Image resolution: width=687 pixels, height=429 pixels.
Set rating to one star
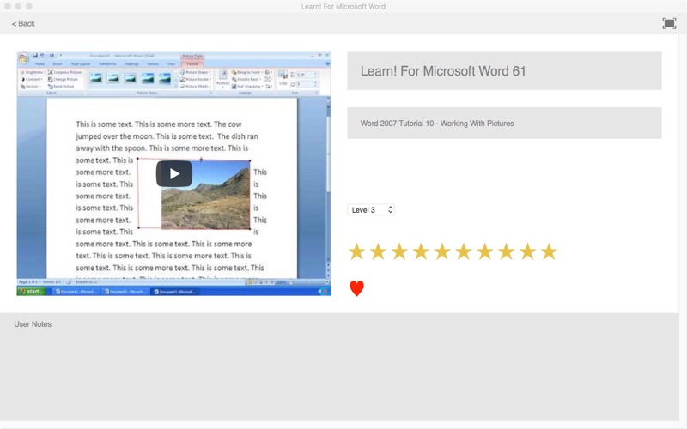(x=356, y=251)
